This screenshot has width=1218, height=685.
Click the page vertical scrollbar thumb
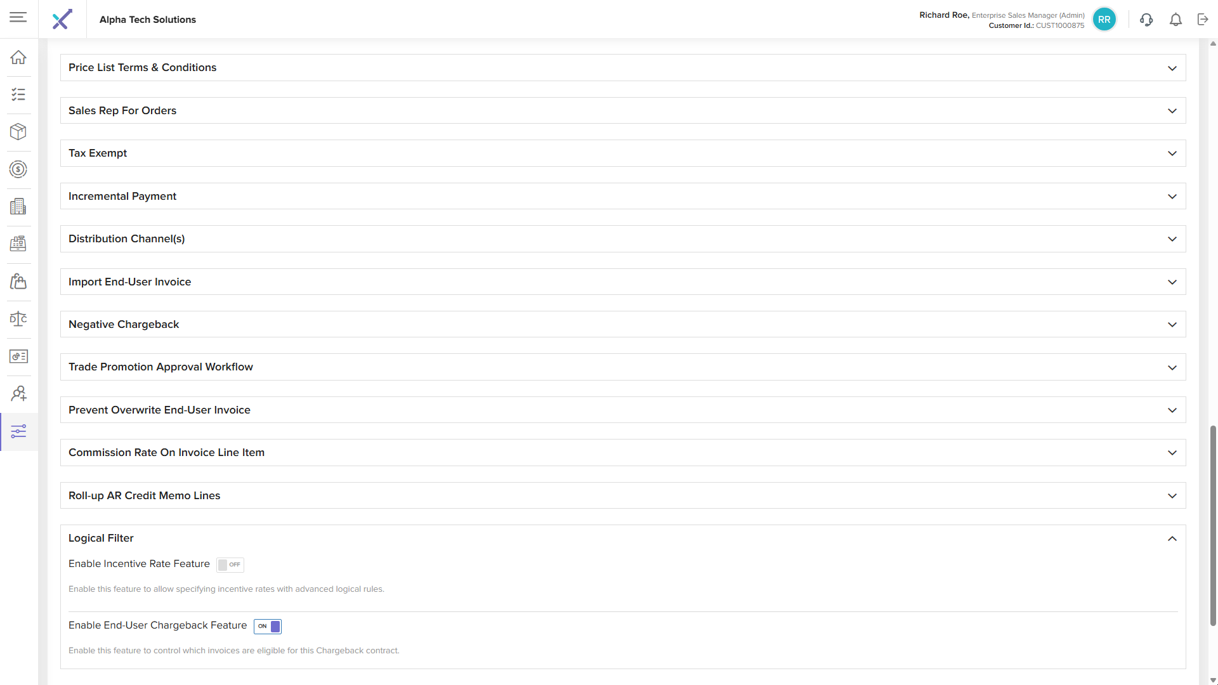point(1213,525)
